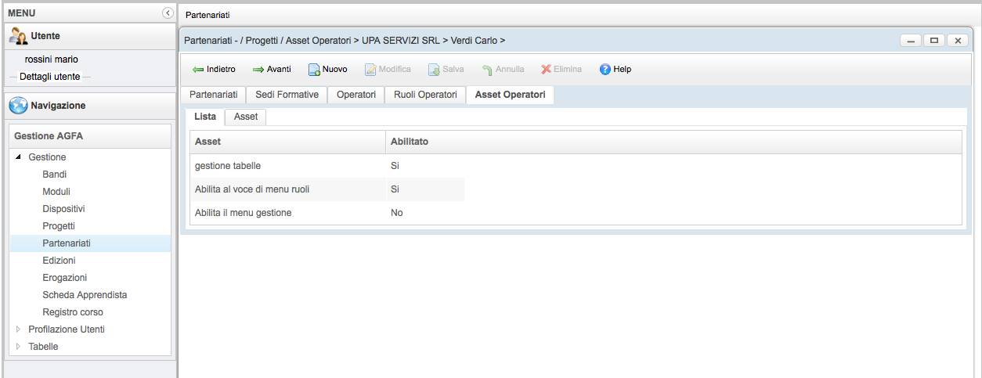Open the Navigazione panel header
982x378 pixels.
tap(58, 106)
